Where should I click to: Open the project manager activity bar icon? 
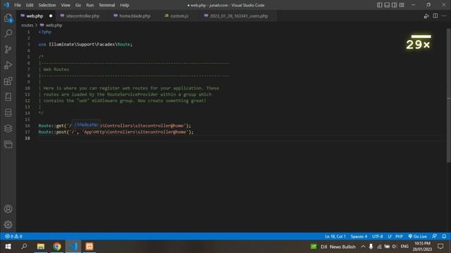click(x=8, y=144)
